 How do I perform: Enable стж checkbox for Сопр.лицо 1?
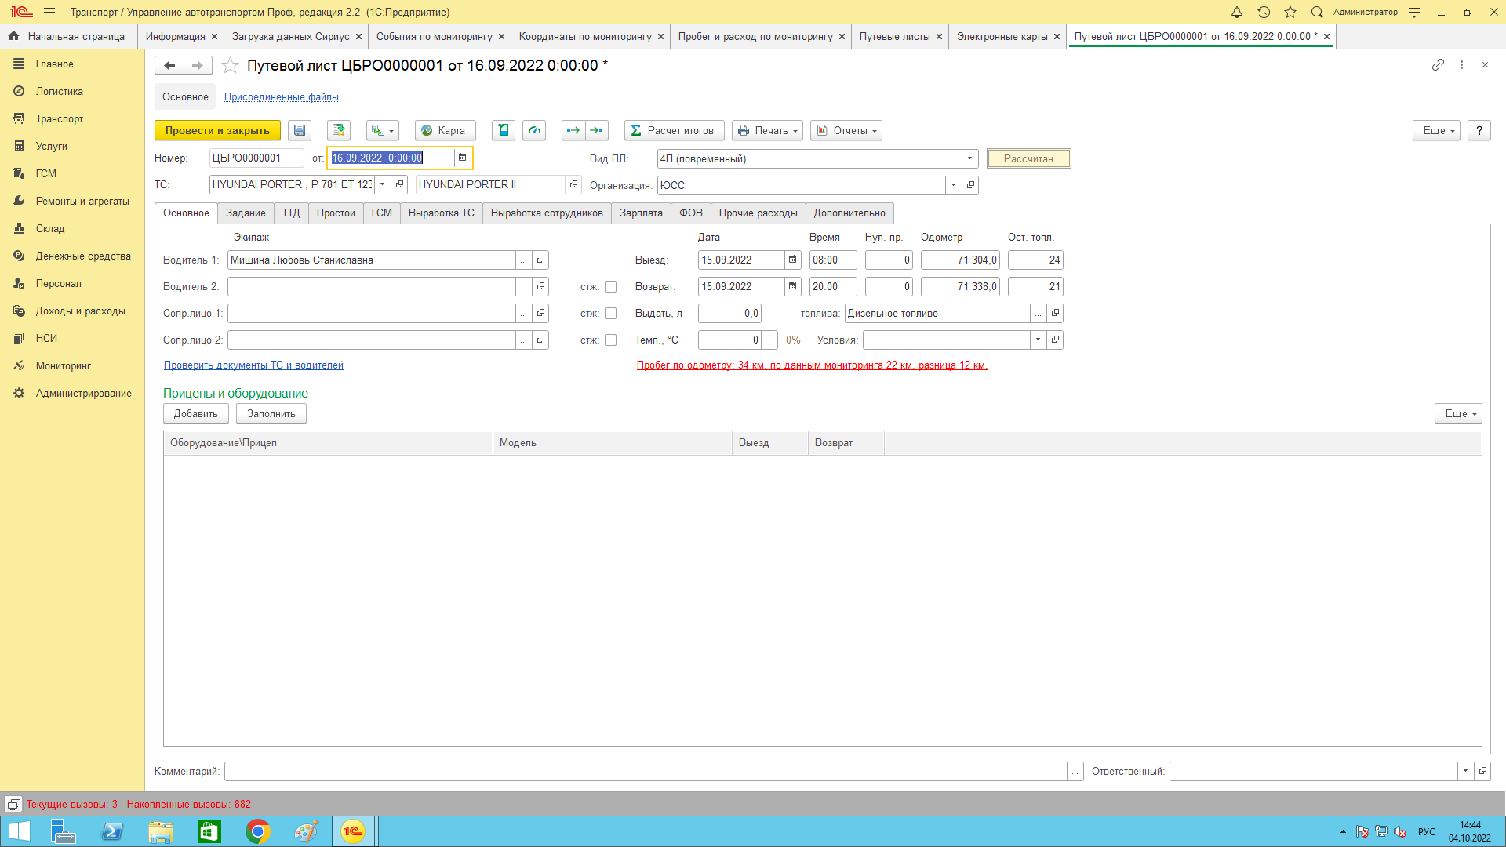tap(610, 314)
